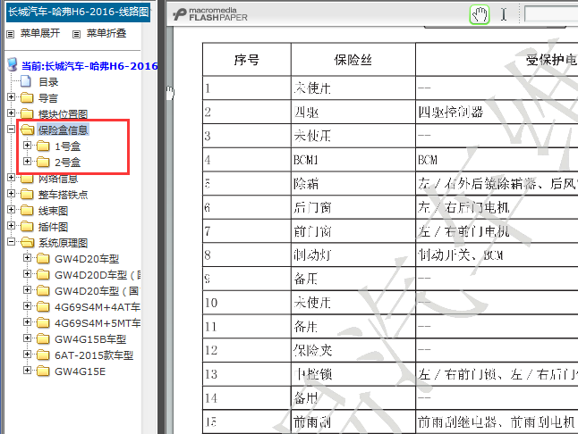
Task: Click the folder icon beside GW4G15E
Action: tap(43, 371)
